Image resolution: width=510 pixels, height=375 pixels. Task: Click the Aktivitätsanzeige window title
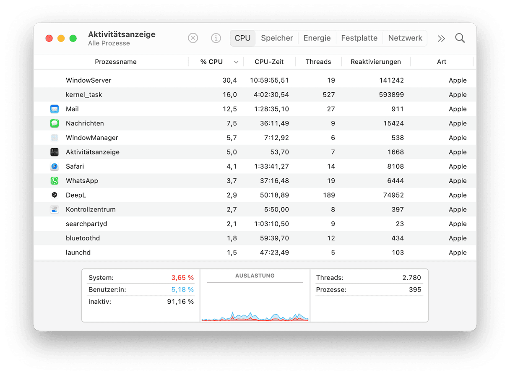[x=122, y=34]
